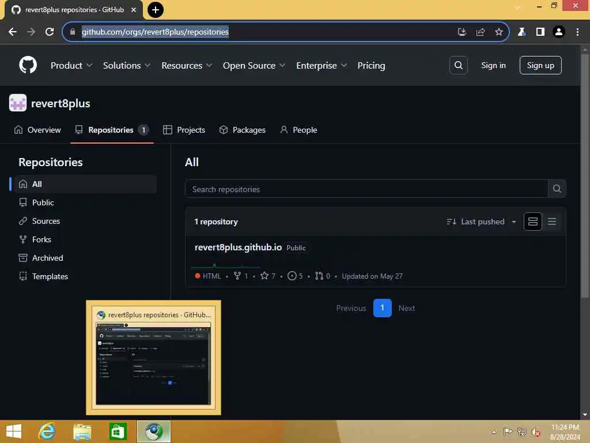
Task: Reload the page with refresh icon
Action: [50, 32]
